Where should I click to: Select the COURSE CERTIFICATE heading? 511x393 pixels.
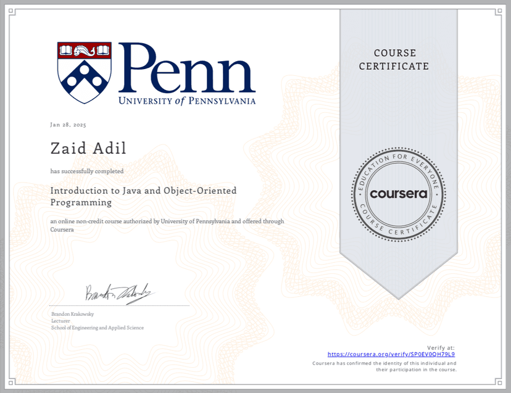click(x=394, y=60)
